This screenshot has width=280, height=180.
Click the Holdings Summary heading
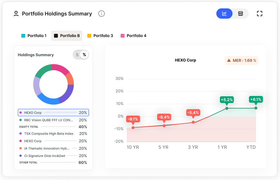pos(36,55)
